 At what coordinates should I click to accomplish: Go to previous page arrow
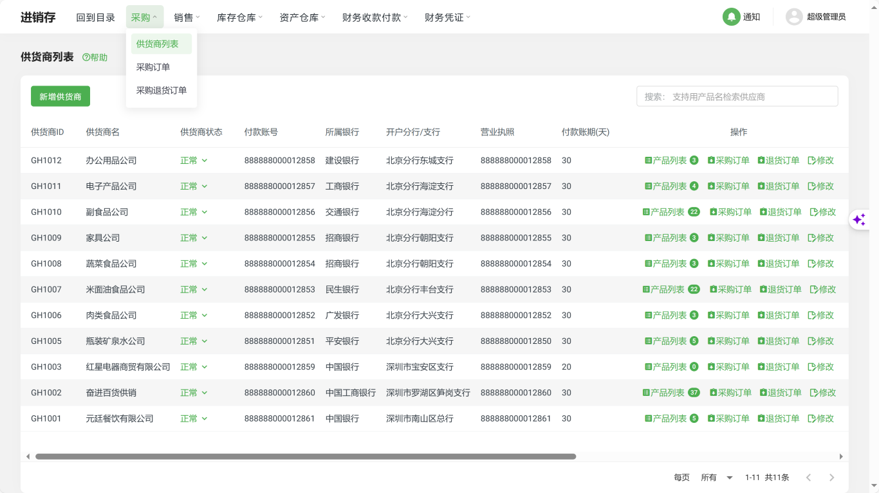click(809, 477)
